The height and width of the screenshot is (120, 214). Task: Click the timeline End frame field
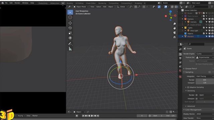click(x=171, y=116)
